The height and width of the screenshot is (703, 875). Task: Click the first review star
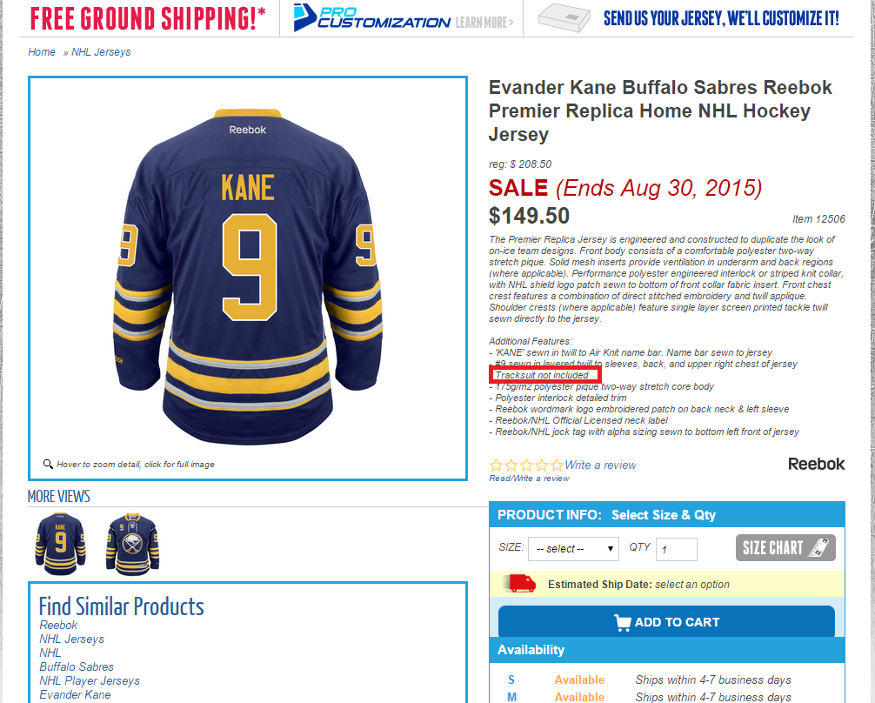coord(496,465)
